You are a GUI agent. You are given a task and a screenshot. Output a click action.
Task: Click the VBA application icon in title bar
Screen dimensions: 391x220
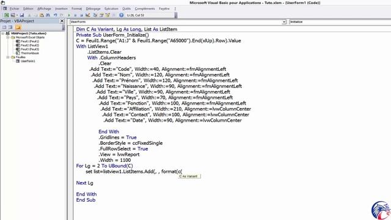coord(2,2)
